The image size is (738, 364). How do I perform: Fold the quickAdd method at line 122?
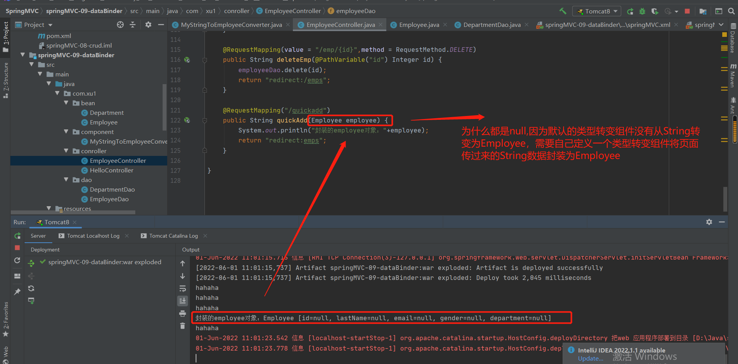tap(205, 120)
